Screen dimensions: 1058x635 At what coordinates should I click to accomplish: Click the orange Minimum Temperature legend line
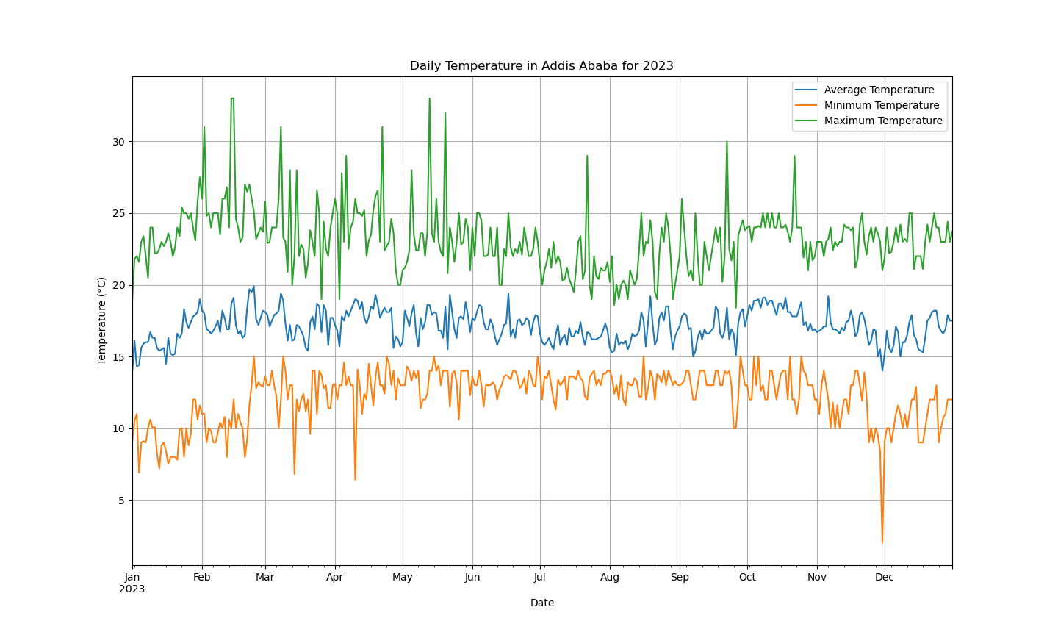(x=807, y=106)
